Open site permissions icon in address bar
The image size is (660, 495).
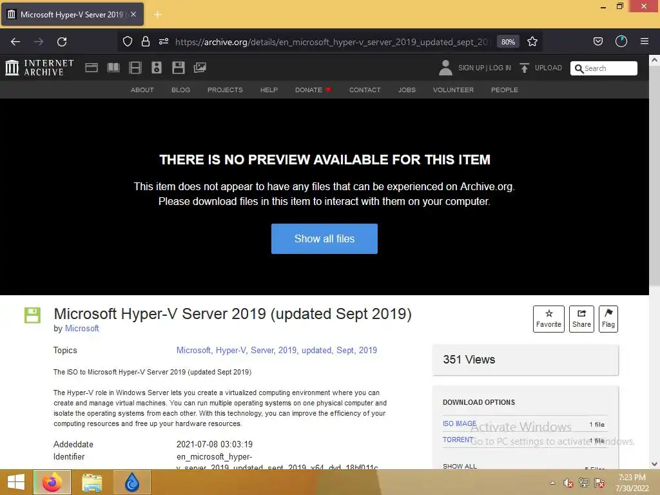coord(164,42)
